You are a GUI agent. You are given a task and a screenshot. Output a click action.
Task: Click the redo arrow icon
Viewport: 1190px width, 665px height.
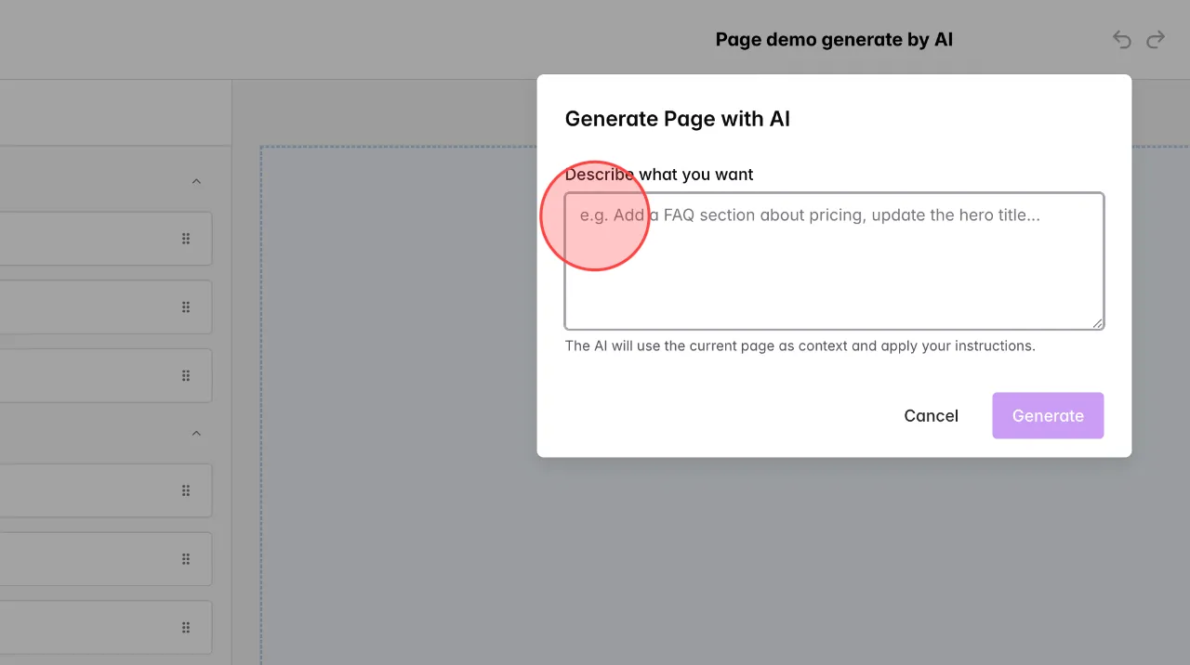click(x=1156, y=40)
